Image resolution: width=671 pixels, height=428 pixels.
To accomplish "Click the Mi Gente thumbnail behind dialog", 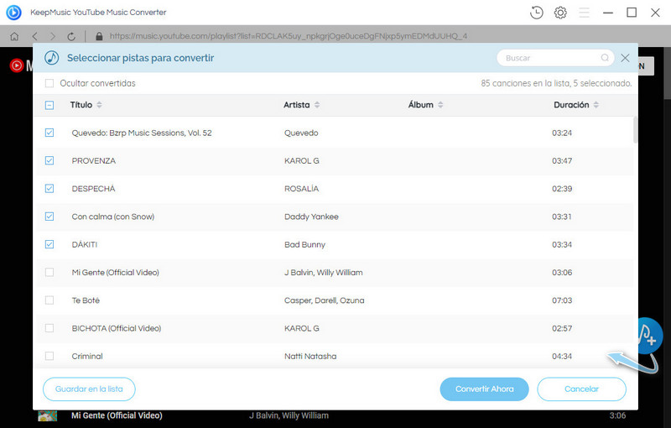I will 48,415.
